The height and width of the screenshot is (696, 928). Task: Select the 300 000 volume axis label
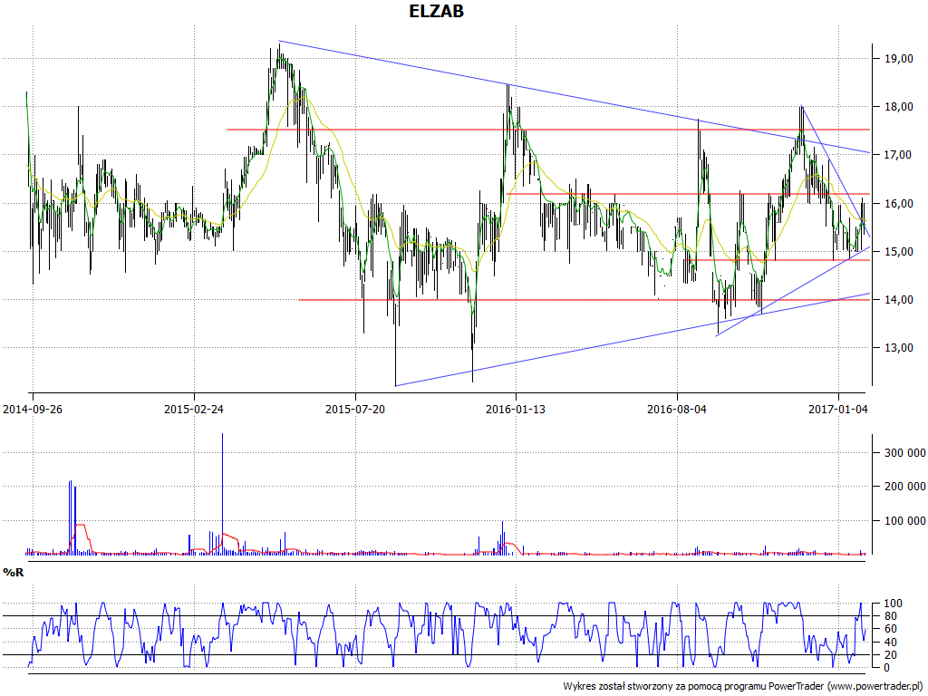coord(905,453)
